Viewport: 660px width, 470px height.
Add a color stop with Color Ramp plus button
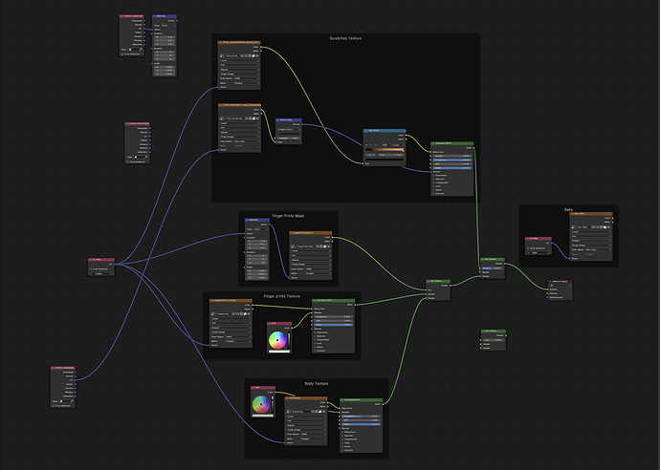pyautogui.click(x=366, y=145)
